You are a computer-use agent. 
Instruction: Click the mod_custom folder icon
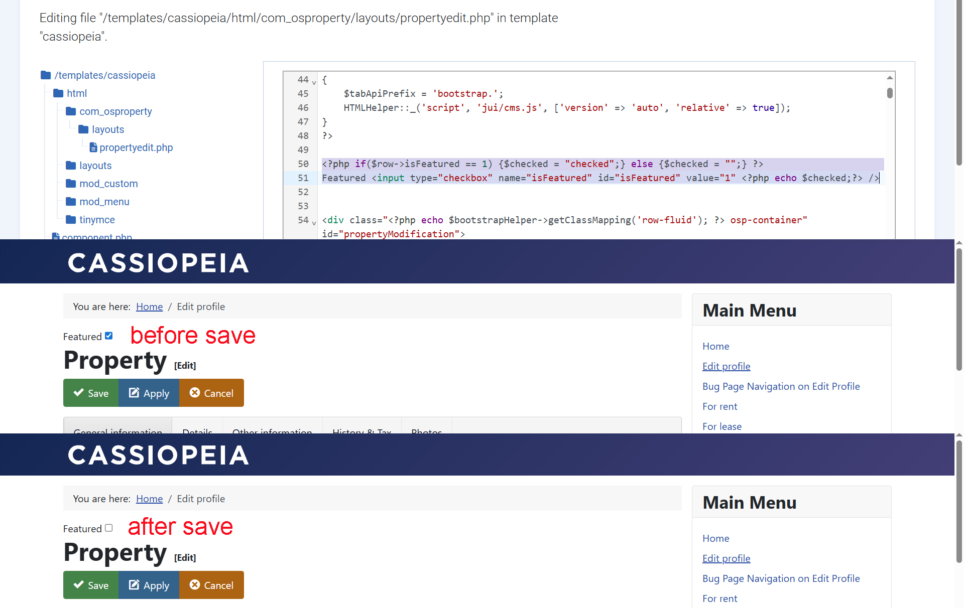point(71,184)
